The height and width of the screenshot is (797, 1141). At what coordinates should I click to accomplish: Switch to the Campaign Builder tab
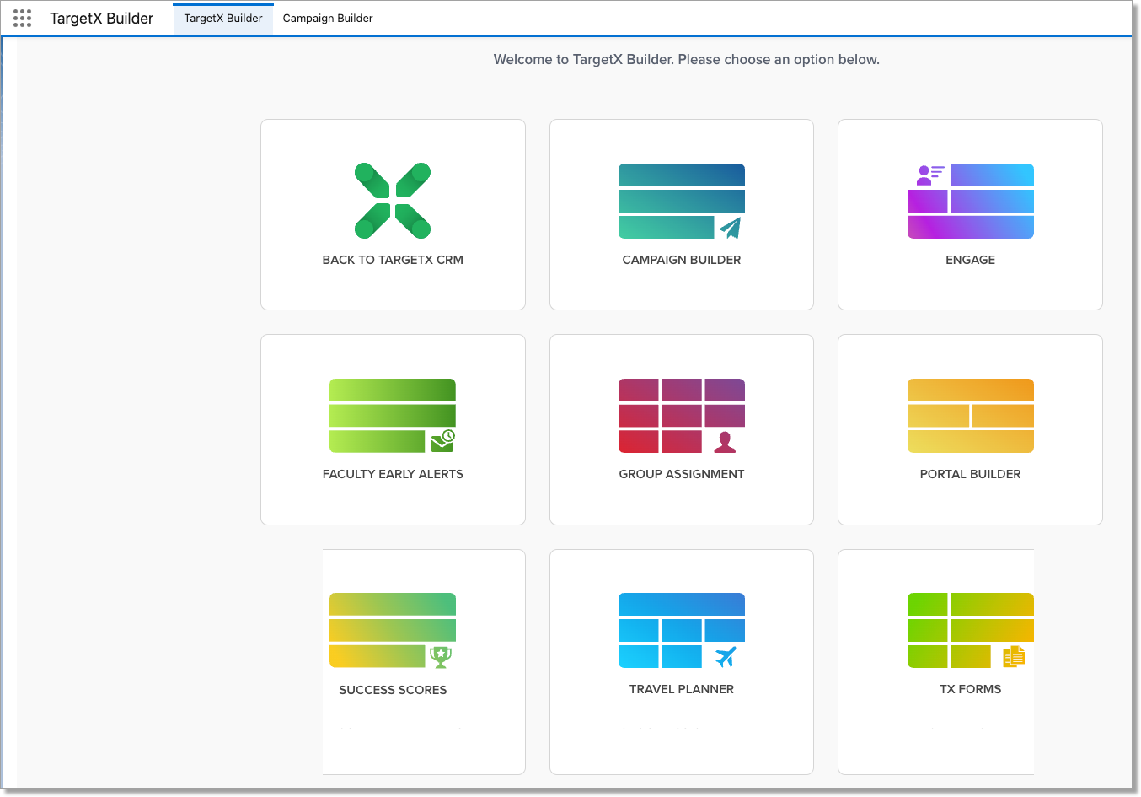[328, 19]
